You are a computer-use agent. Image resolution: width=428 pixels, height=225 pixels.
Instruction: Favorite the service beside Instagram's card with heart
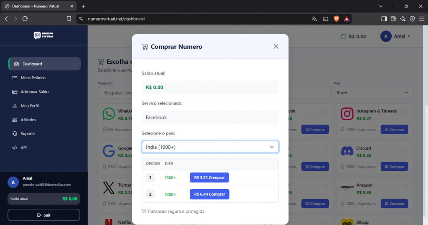point(326,112)
